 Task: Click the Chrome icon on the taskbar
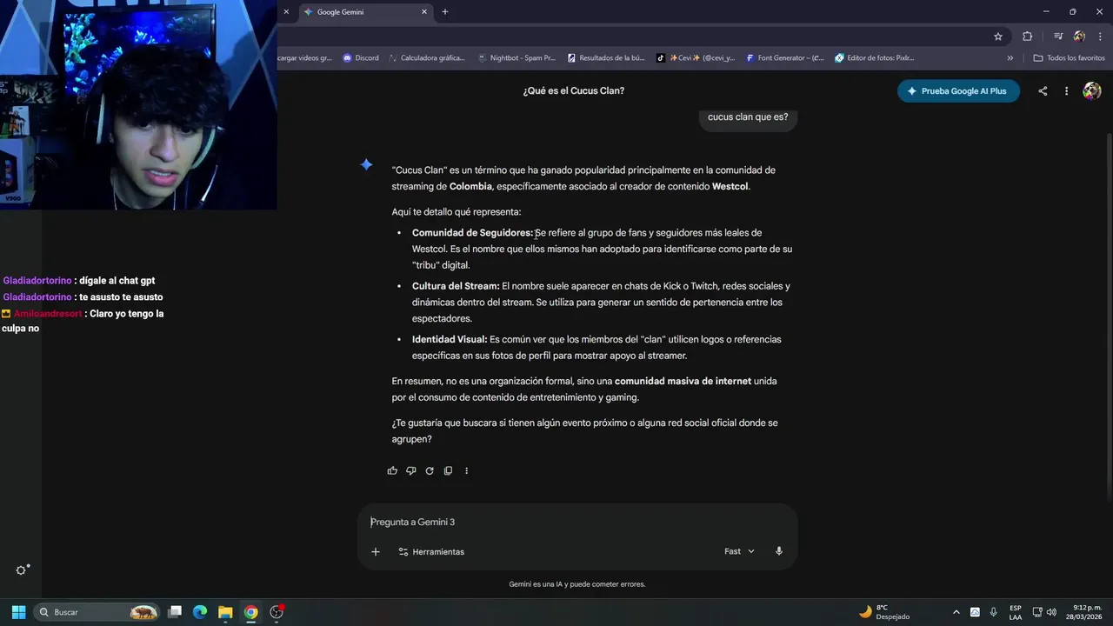click(250, 612)
